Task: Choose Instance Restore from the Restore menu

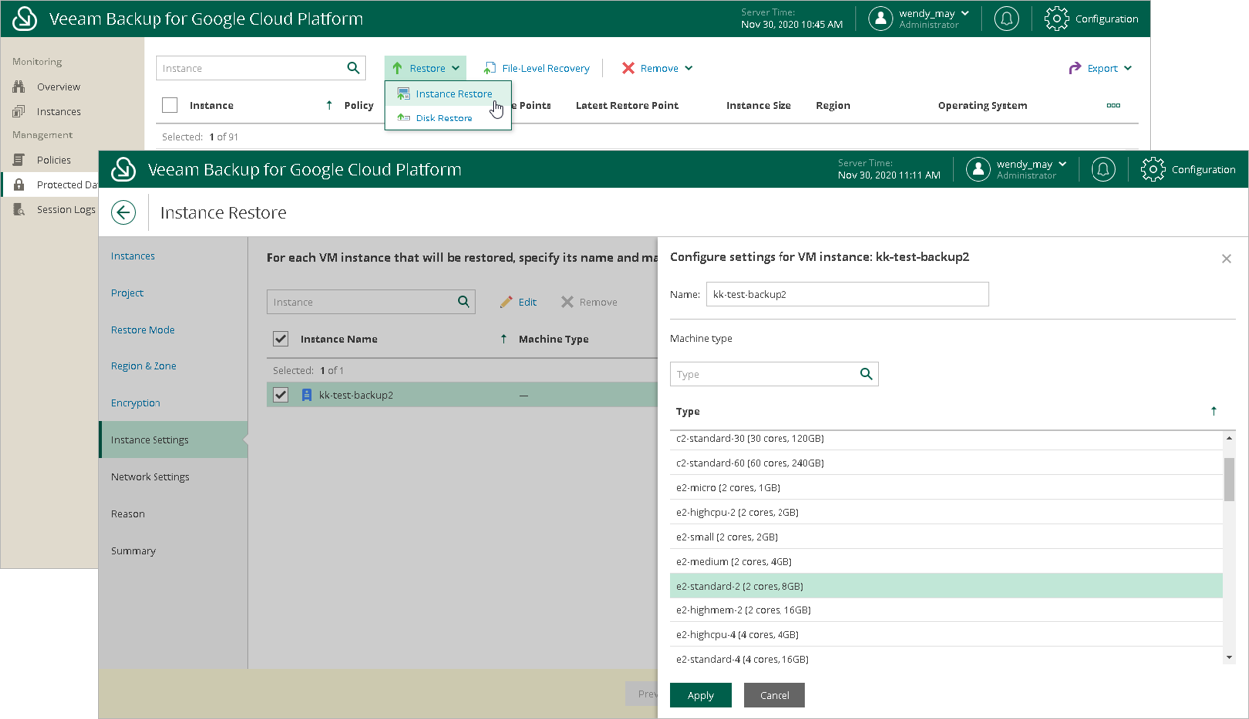Action: (x=448, y=94)
